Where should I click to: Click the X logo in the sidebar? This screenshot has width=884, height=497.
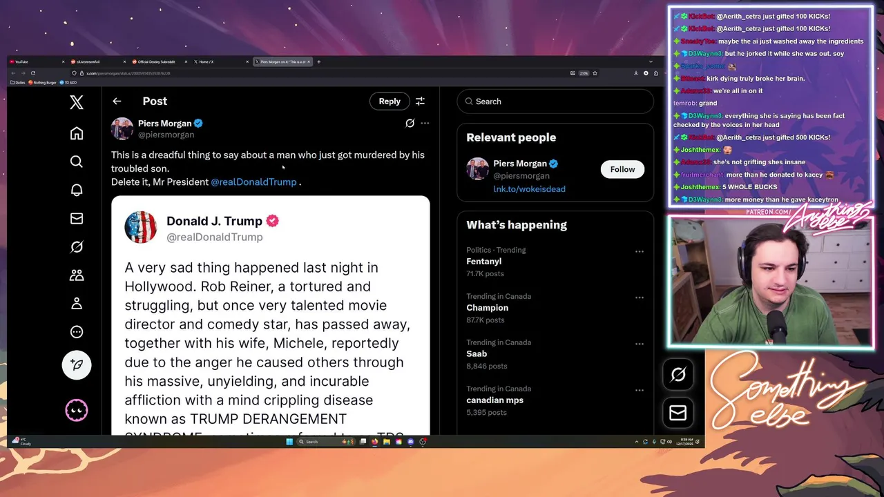(x=77, y=102)
